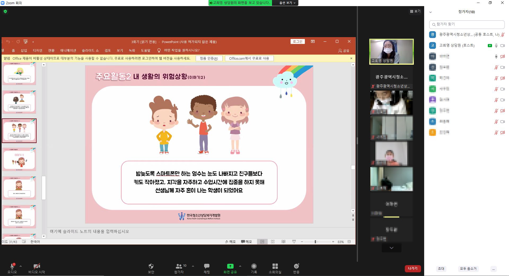Image resolution: width=509 pixels, height=276 pixels.
Task: Open the Participants icon in toolbar
Action: [179, 266]
